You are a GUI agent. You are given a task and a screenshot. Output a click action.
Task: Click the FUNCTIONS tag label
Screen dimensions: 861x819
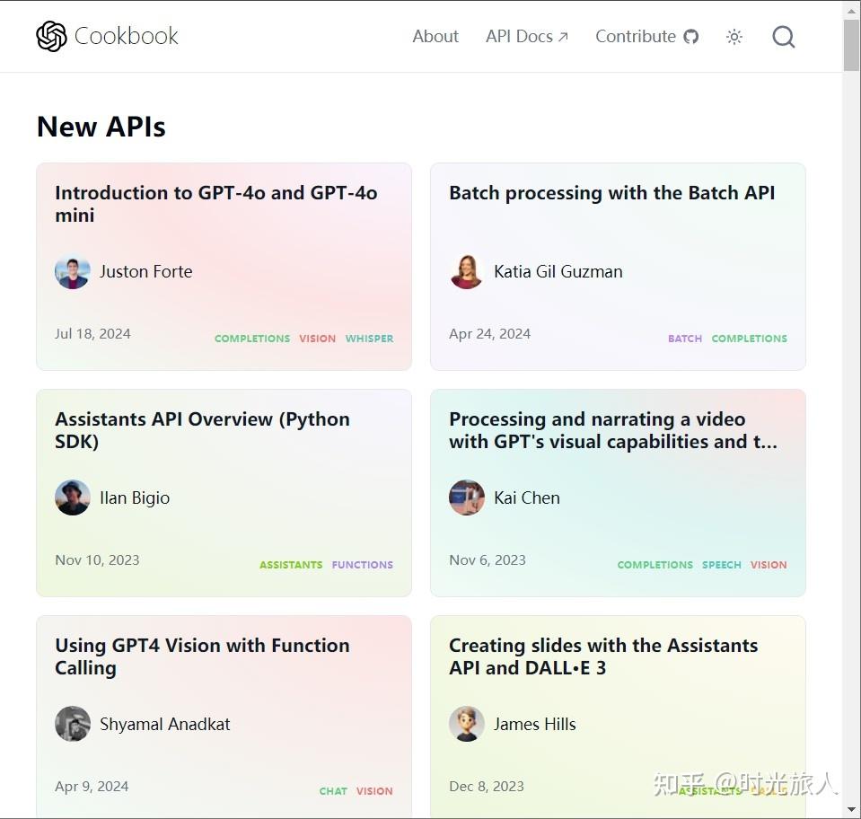[x=362, y=565]
